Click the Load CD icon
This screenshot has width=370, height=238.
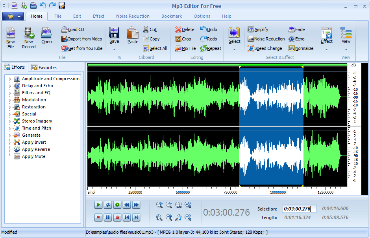[65, 29]
